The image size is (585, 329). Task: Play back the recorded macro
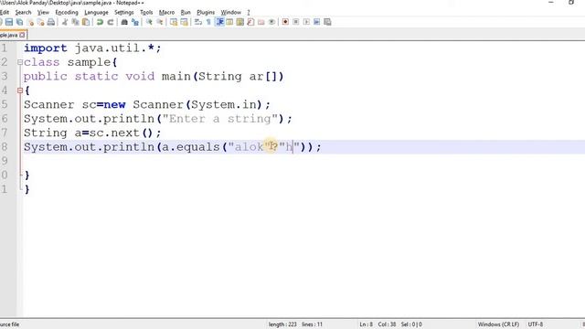click(306, 22)
